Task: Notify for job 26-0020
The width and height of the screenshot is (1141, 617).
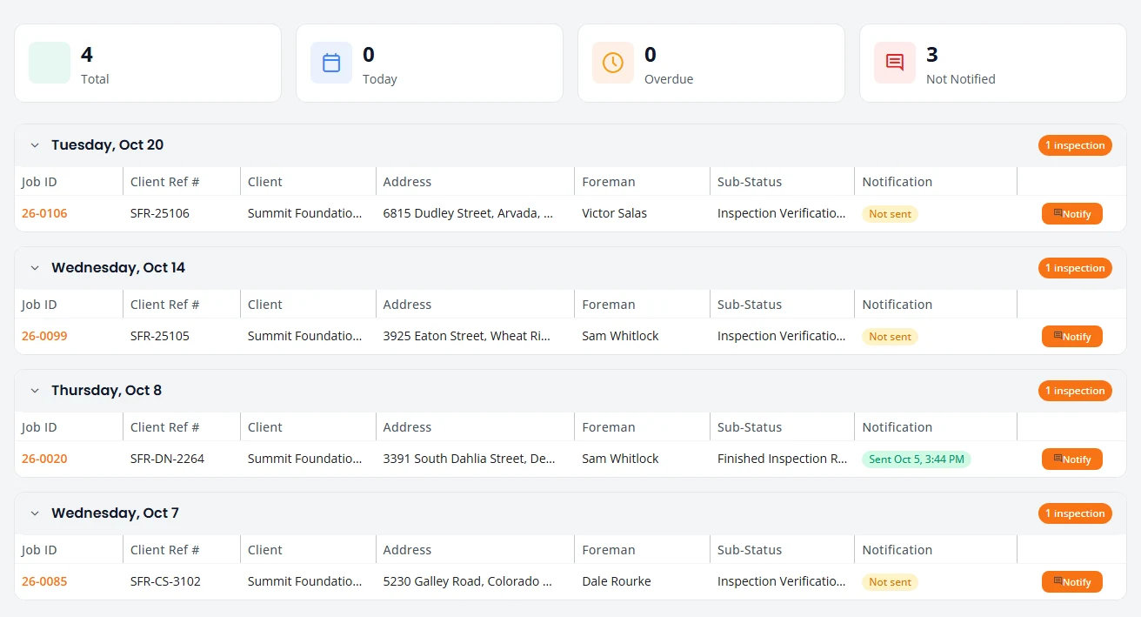Action: 1072,459
